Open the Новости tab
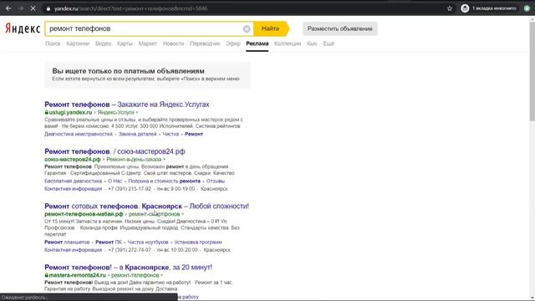This screenshot has height=301, width=535. click(173, 43)
